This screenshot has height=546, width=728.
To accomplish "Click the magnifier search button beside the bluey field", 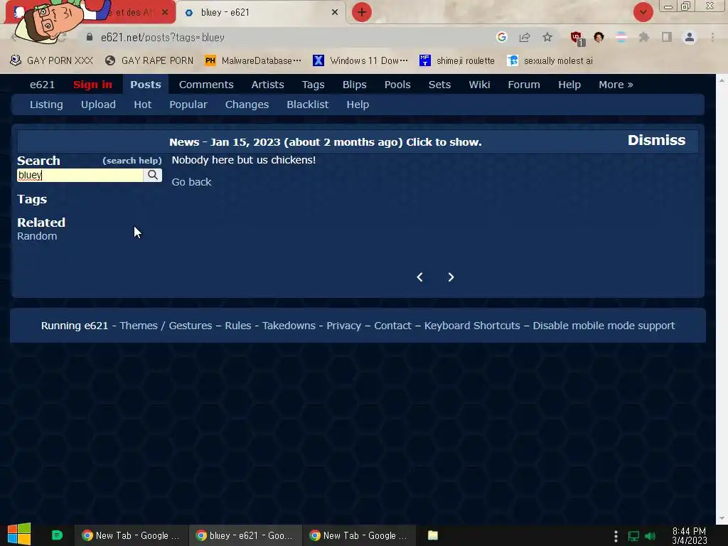I will click(152, 175).
